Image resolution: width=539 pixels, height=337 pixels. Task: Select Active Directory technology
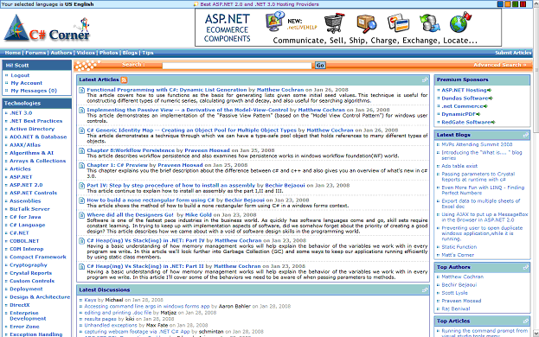[32, 129]
